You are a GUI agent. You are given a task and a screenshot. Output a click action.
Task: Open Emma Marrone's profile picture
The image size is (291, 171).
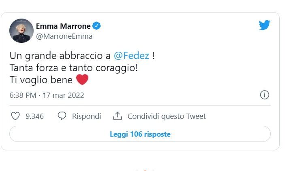[x=21, y=31]
